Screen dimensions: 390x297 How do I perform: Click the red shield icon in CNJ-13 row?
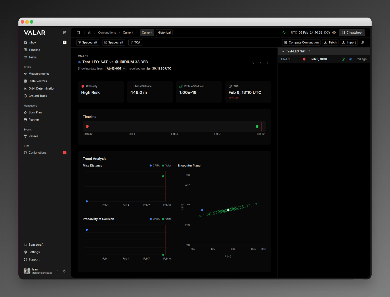point(304,59)
